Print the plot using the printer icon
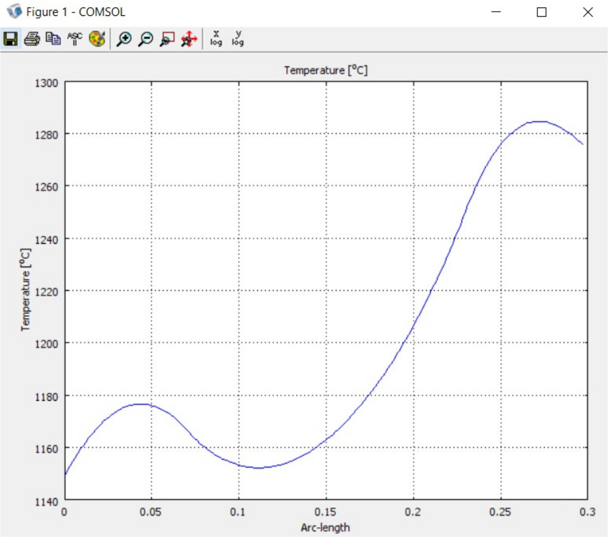Screen dimensions: 608x537 [32, 39]
